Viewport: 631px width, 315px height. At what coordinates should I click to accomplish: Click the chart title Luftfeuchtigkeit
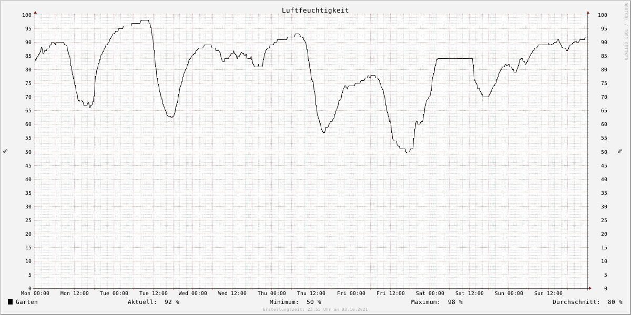click(315, 10)
